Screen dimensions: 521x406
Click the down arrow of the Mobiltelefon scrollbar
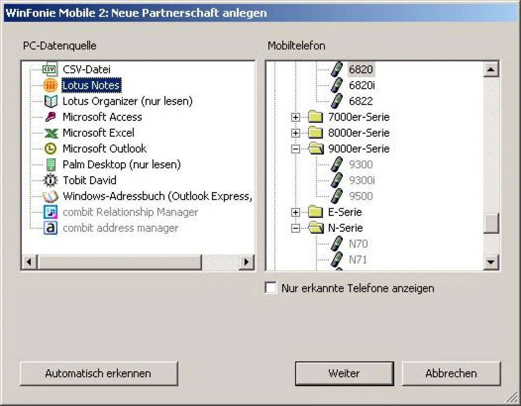pyautogui.click(x=491, y=262)
